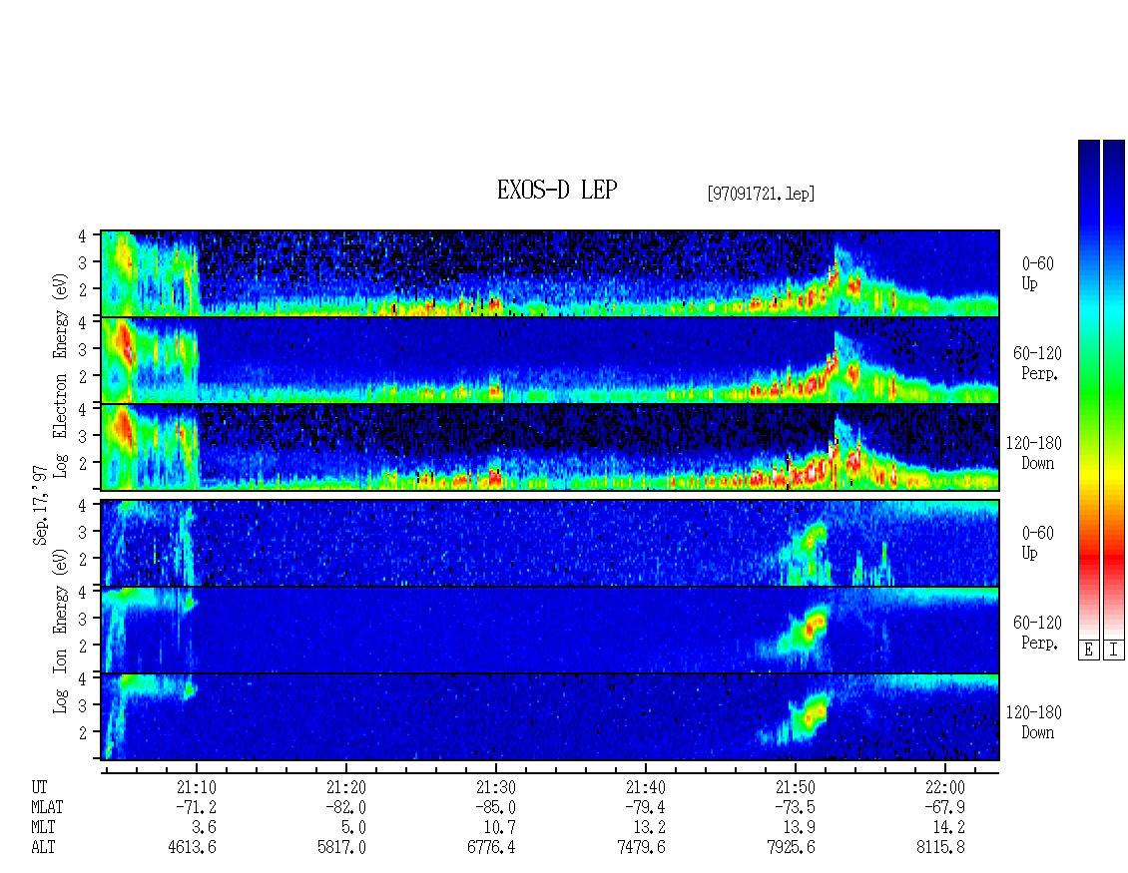
Task: Click the ALT value 5817.0
Action: tap(341, 847)
